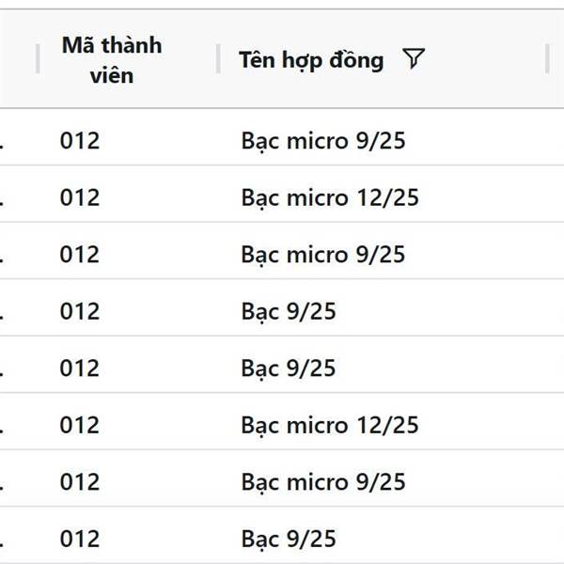This screenshot has width=564, height=564.
Task: Click member code 012 beside first Bạc micro 12/25
Action: pyautogui.click(x=80, y=197)
